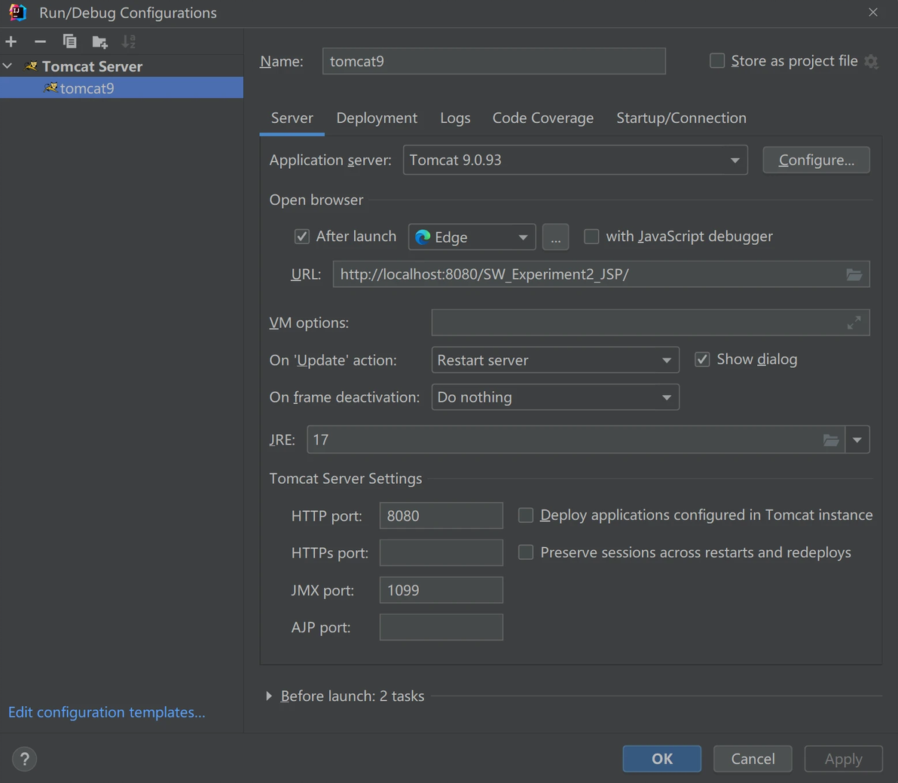
Task: Expand the VM options field editor
Action: point(854,323)
